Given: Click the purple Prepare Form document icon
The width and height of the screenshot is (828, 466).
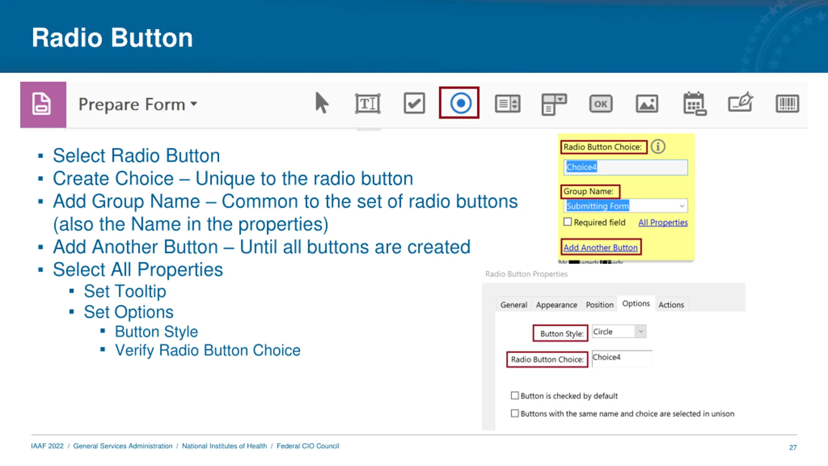Looking at the screenshot, I should tap(43, 105).
